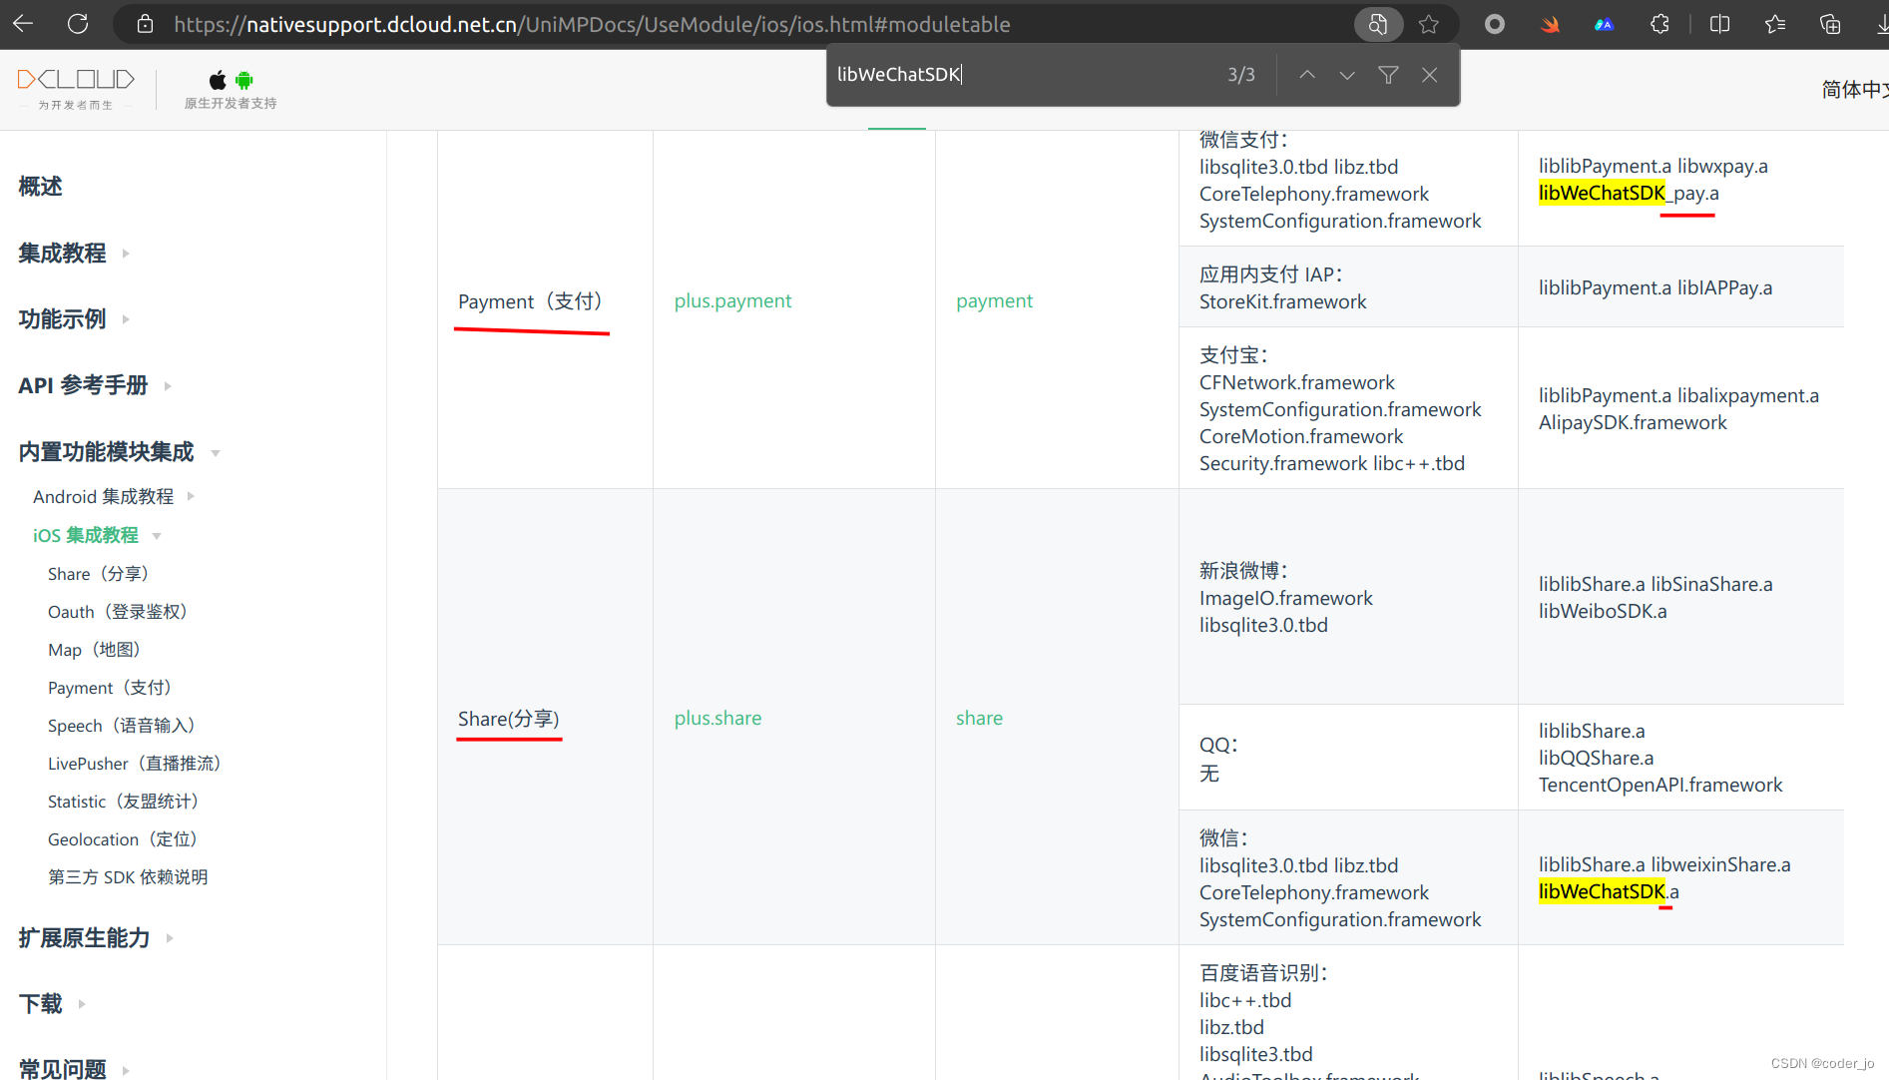The image size is (1889, 1080).
Task: Click the red bird extension icon
Action: 1550,24
